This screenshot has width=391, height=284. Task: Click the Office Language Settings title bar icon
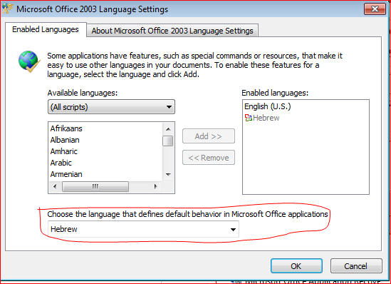point(7,9)
